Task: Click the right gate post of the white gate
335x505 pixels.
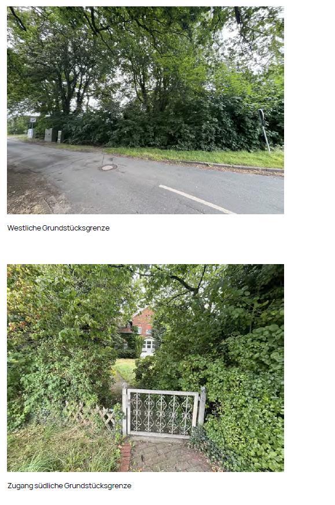Action: click(x=203, y=406)
